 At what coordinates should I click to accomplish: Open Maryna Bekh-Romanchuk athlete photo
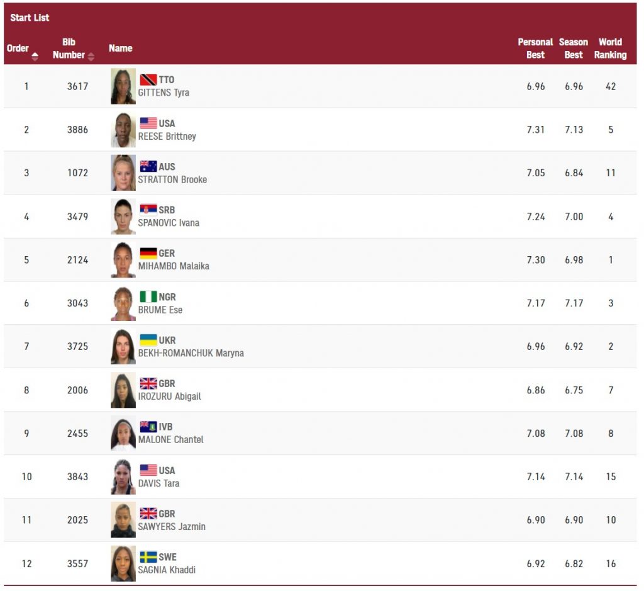tap(123, 347)
